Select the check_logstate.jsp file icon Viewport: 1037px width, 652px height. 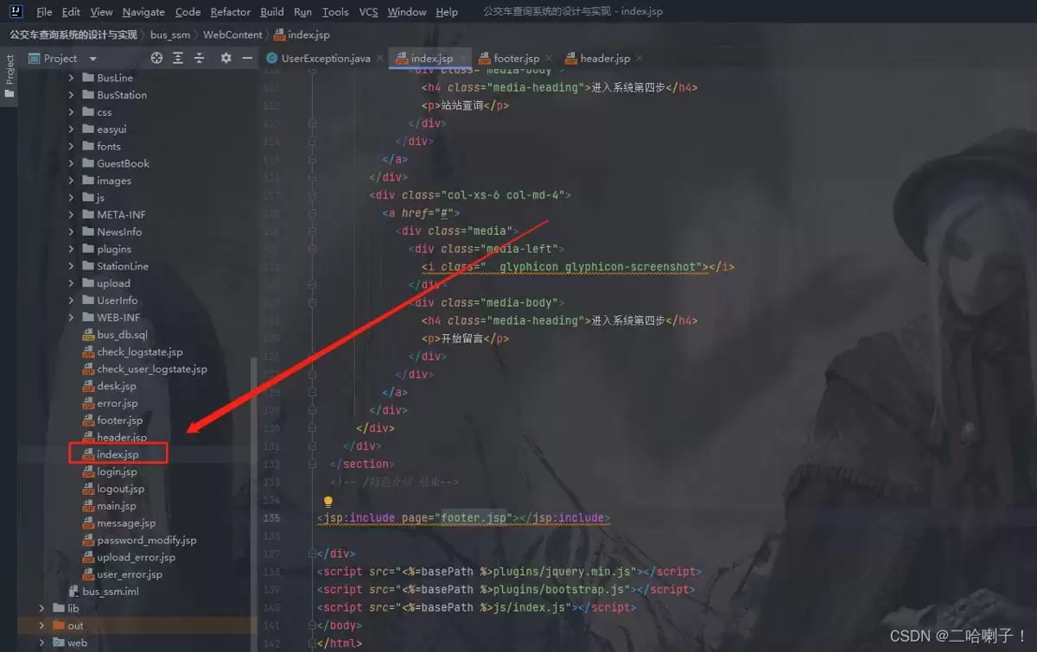[88, 351]
